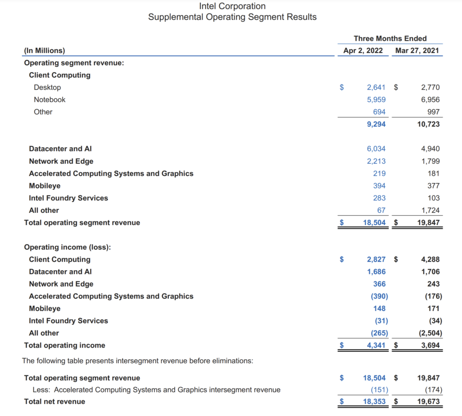The image size is (462, 416).
Task: Select the "Less: Accelerated Computing" intersegment row label
Action: click(157, 390)
